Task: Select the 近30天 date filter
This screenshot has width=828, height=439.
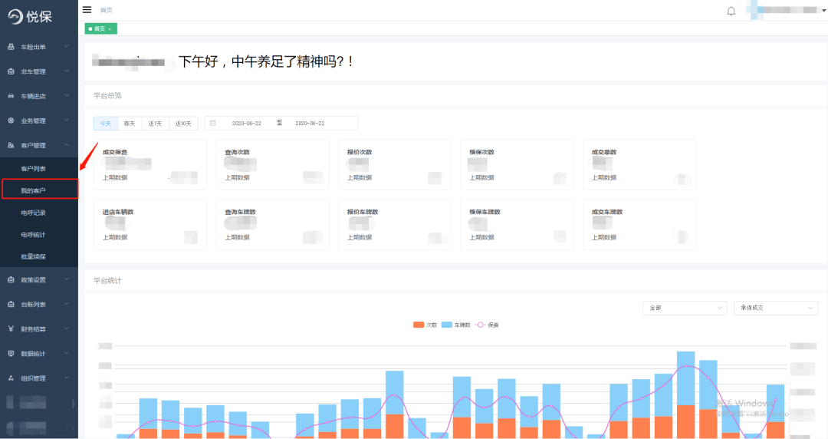Action: (183, 124)
